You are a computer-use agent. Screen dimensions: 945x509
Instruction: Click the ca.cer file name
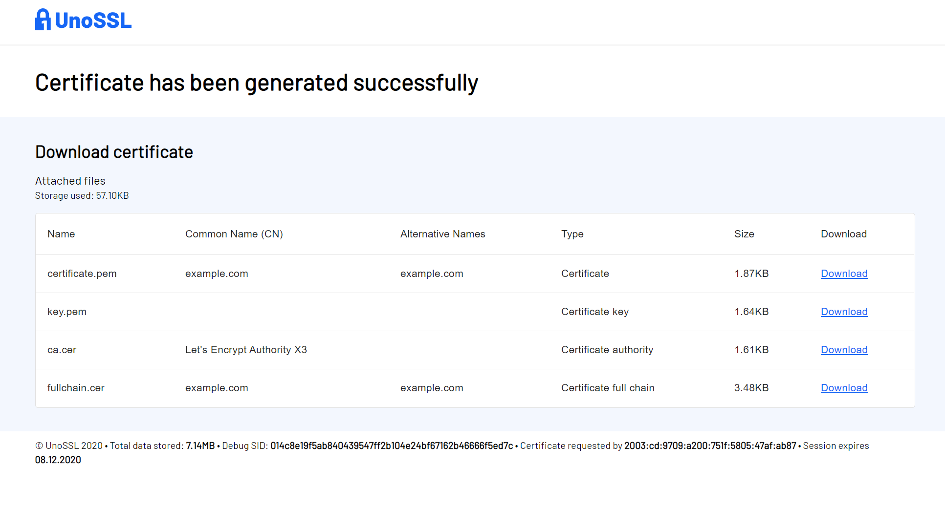pos(62,350)
